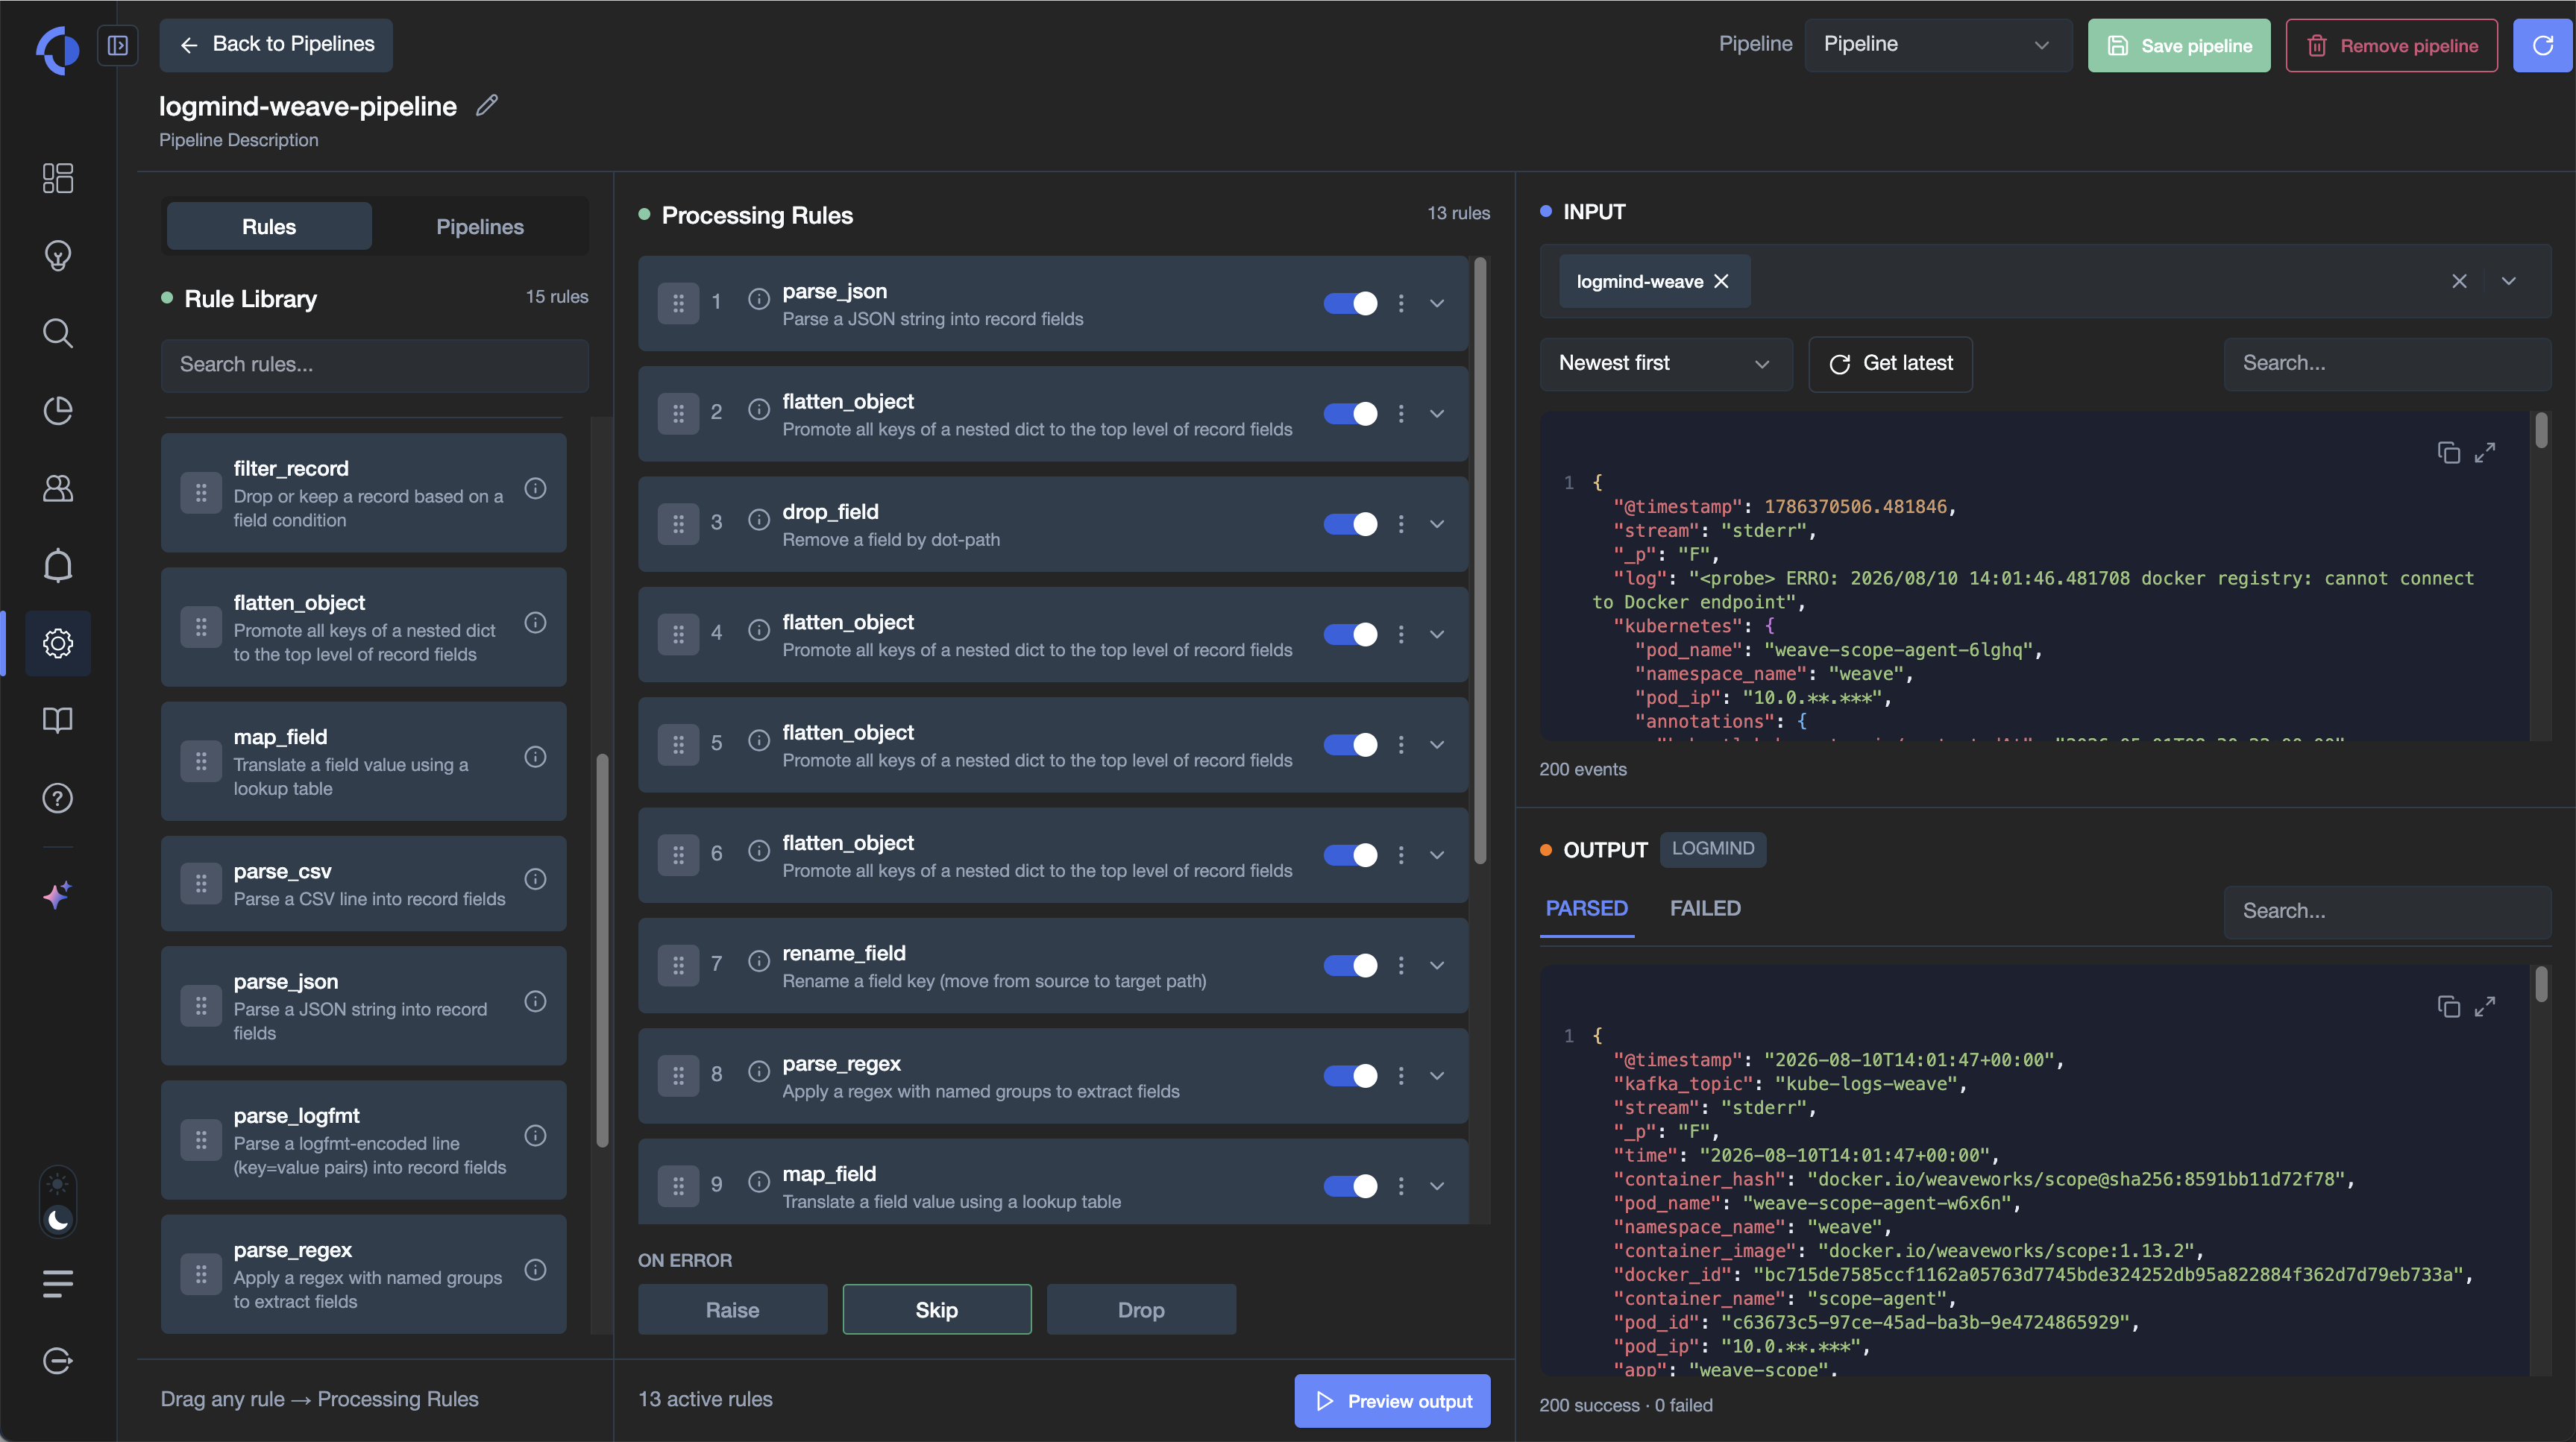Disable rule 7 rename_field toggle

click(x=1350, y=965)
